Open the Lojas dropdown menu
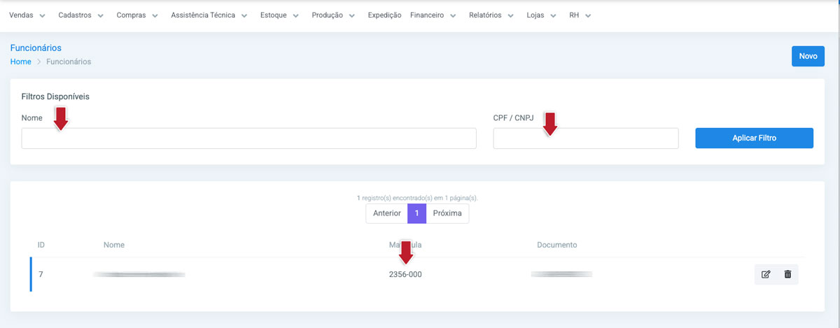 (540, 15)
